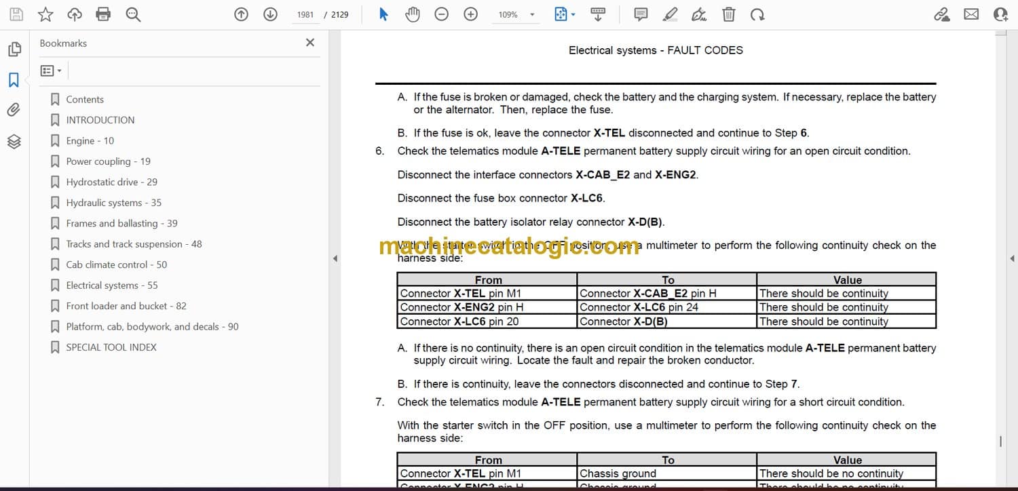Star this file as a favorite
Screen dimensions: 1018x491
[x=45, y=14]
